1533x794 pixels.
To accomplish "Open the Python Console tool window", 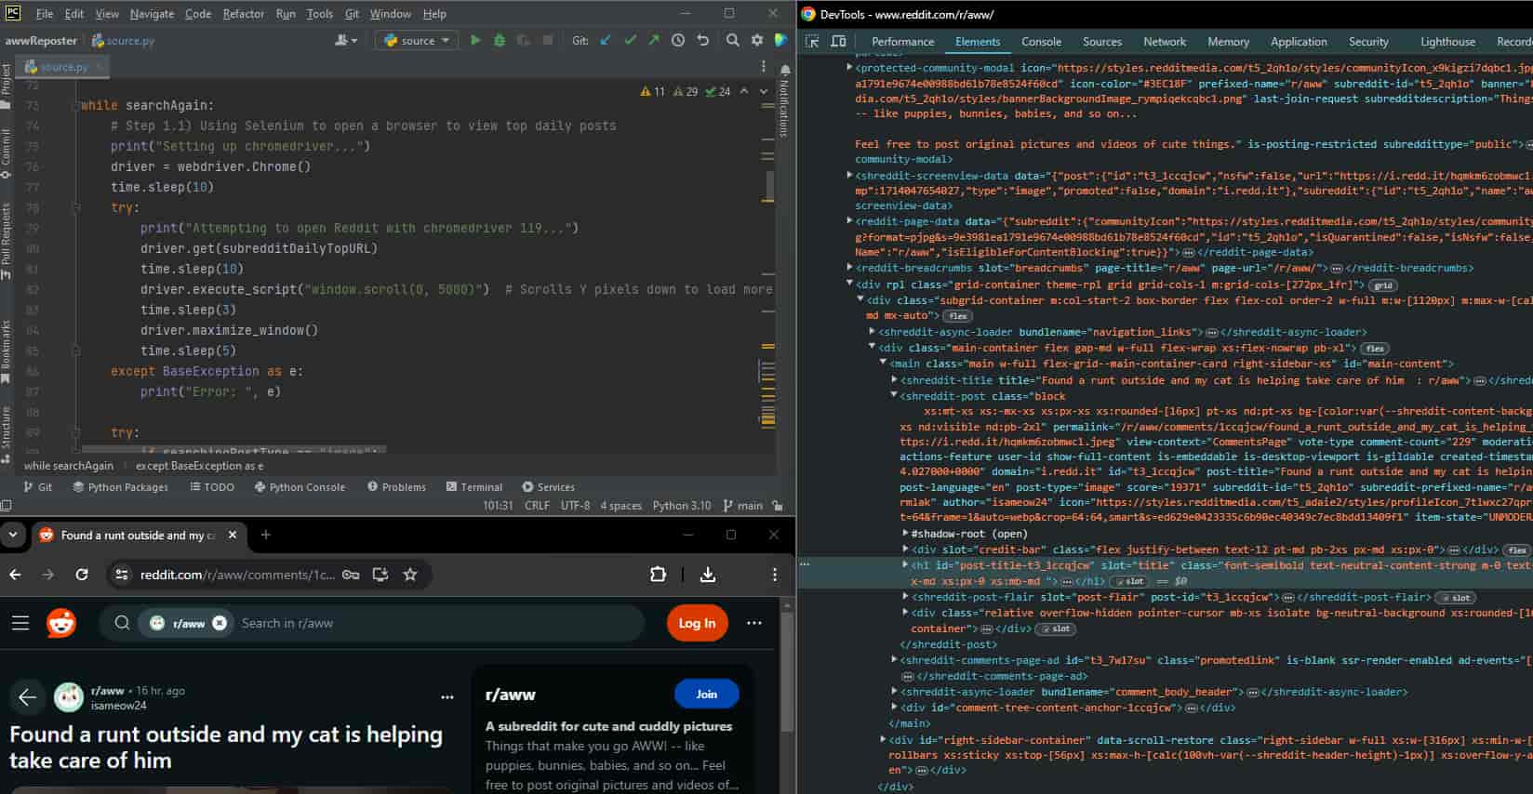I will (300, 486).
